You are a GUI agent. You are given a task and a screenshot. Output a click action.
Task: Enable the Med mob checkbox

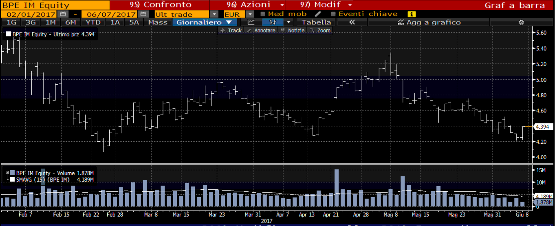click(x=263, y=14)
